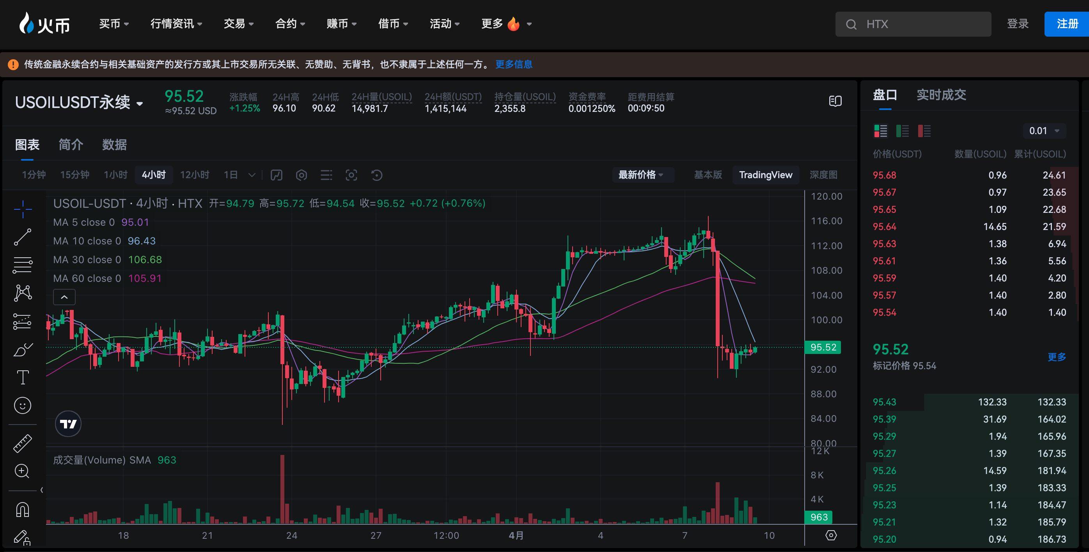Switch order book to buy-side only view

pyautogui.click(x=903, y=131)
